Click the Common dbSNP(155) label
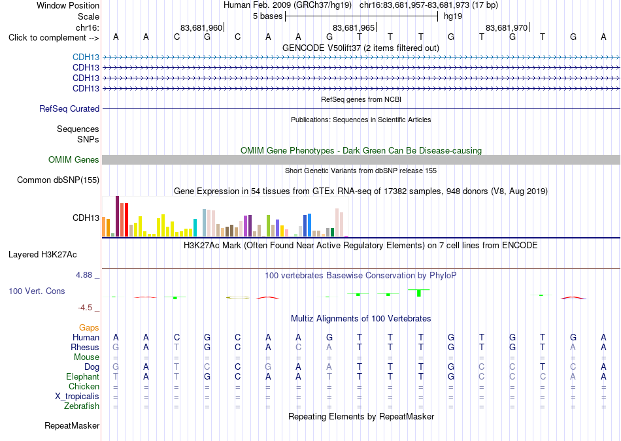This screenshot has height=441, width=621. click(x=58, y=180)
